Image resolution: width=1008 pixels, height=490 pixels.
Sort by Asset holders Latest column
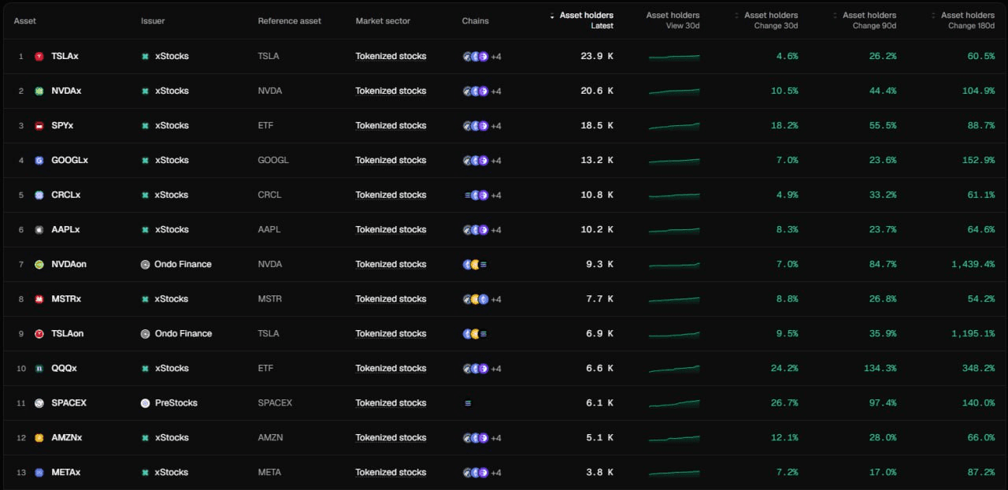(585, 20)
